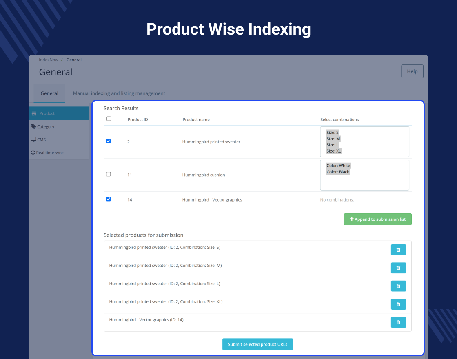Open the General tab
Viewport: 457px width, 359px height.
[49, 93]
